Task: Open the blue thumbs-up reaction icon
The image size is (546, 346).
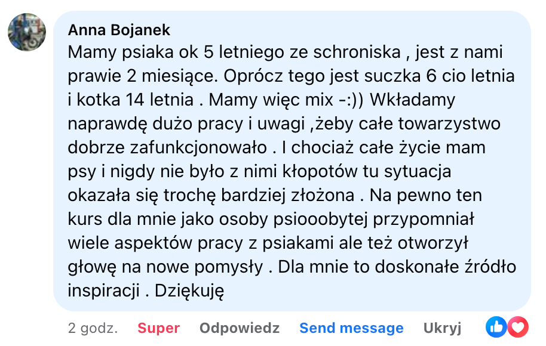Action: (496, 327)
